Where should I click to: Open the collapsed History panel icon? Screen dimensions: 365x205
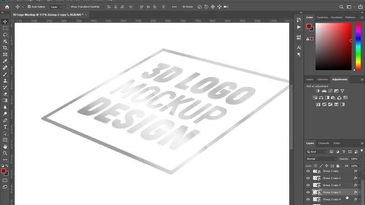(x=299, y=20)
